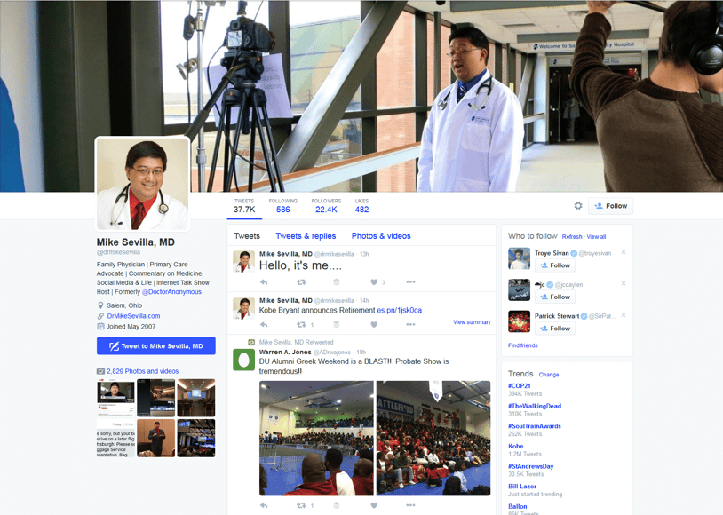
Task: Expand "View summary" on the Kobe tweet
Action: [x=472, y=322]
